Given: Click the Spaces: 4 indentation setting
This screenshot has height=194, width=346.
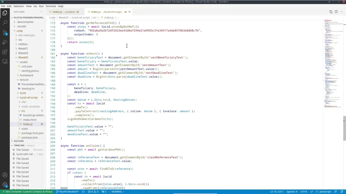Looking at the screenshot, I should [292, 192].
